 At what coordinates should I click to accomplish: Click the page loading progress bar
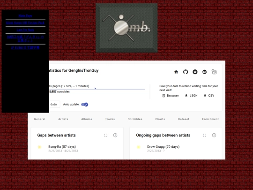97,89
